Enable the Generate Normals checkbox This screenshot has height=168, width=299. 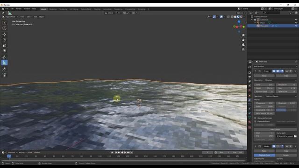(x=255, y=118)
